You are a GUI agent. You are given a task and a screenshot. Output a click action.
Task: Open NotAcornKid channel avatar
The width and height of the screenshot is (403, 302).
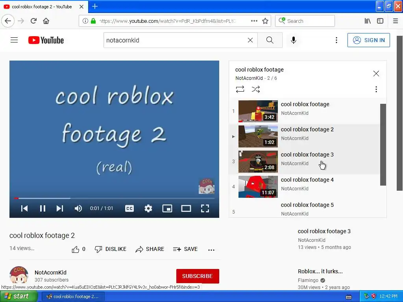[x=19, y=275]
